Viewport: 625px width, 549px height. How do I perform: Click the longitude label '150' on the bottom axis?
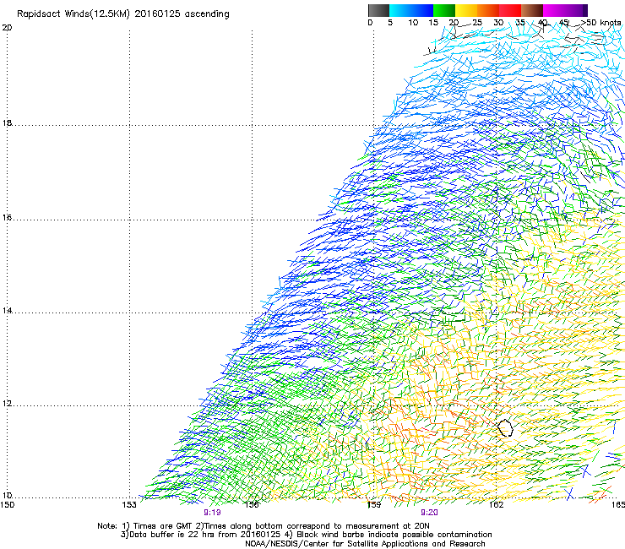coord(7,505)
